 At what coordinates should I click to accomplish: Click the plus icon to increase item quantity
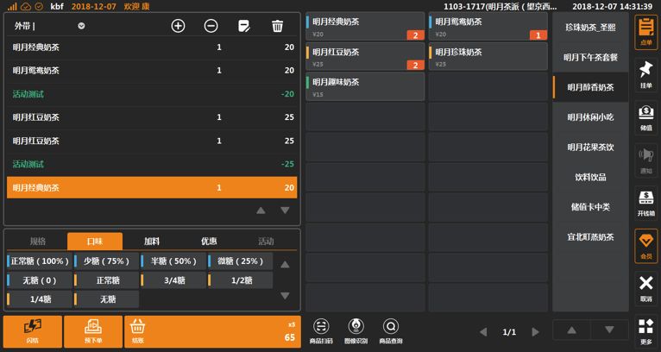point(178,26)
